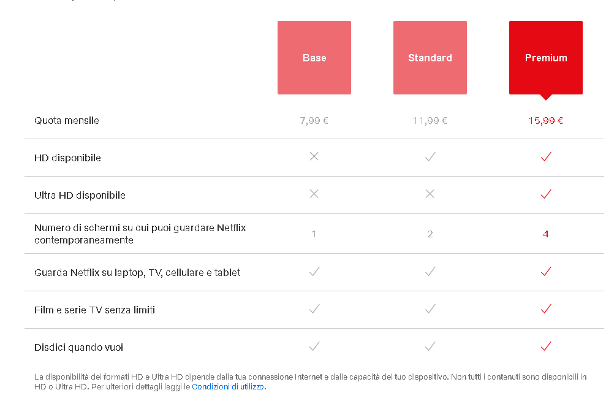The height and width of the screenshot is (398, 606).
Task: Click Premium checkmark in Film e serie TV row
Action: [x=546, y=308]
